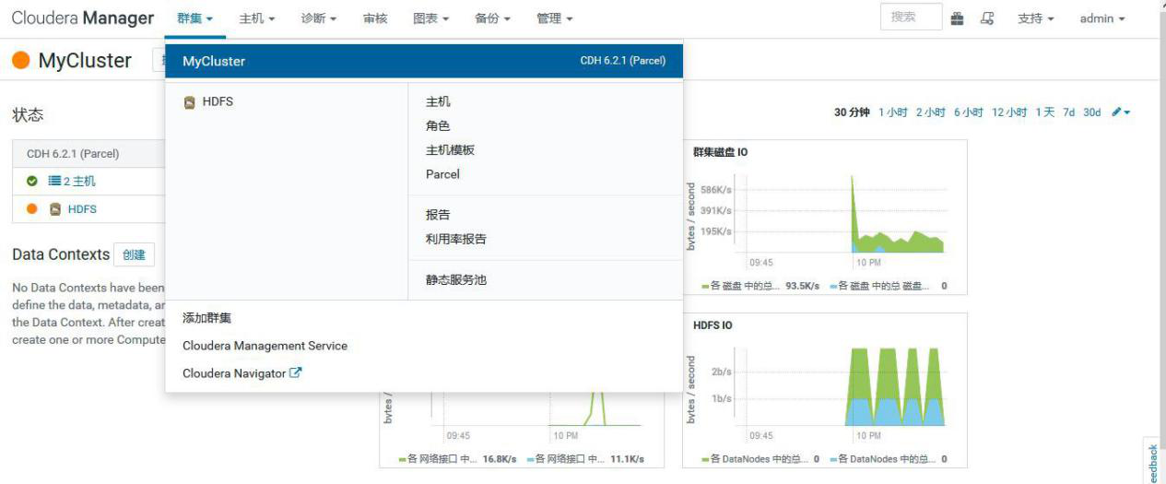Click the 搜索 search field
Image resolution: width=1166 pixels, height=484 pixels.
point(912,18)
